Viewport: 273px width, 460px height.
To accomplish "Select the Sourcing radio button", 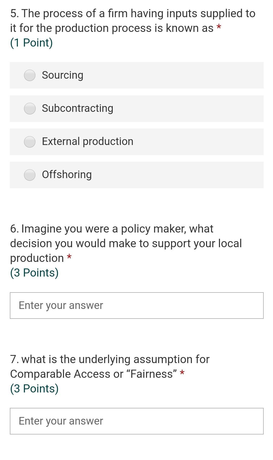I will [x=29, y=75].
